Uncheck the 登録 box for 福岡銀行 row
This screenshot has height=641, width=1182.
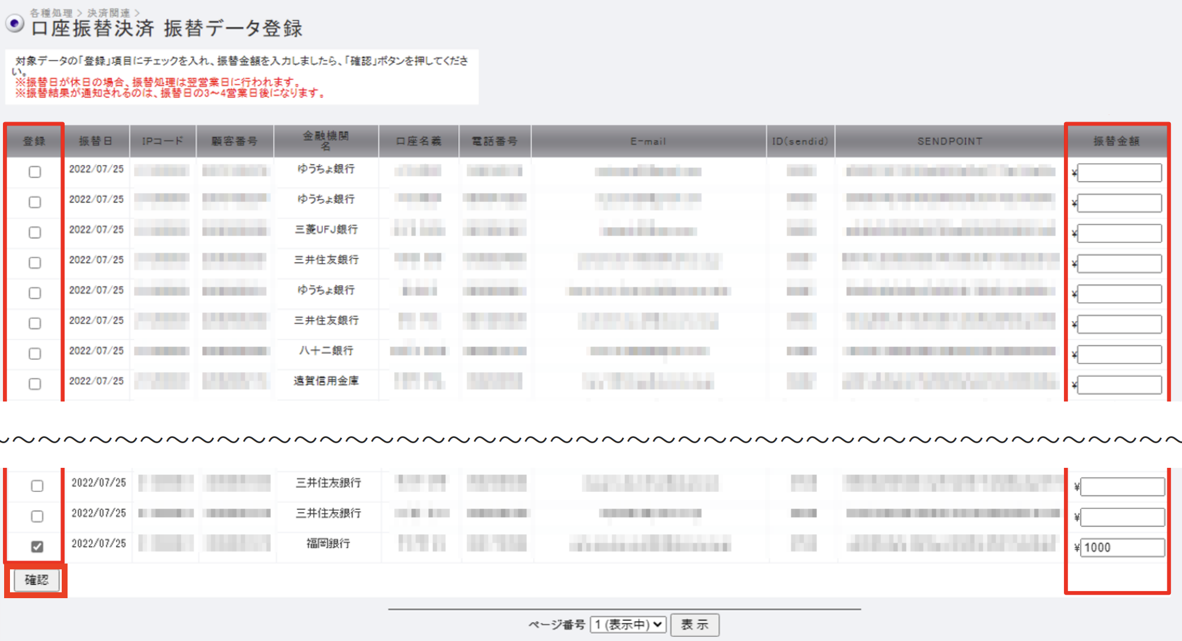[x=37, y=546]
